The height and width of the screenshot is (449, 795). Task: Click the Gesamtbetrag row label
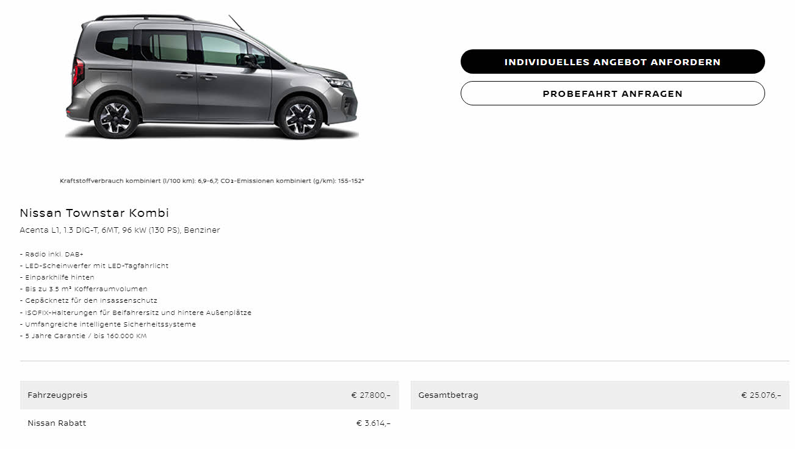pos(448,395)
